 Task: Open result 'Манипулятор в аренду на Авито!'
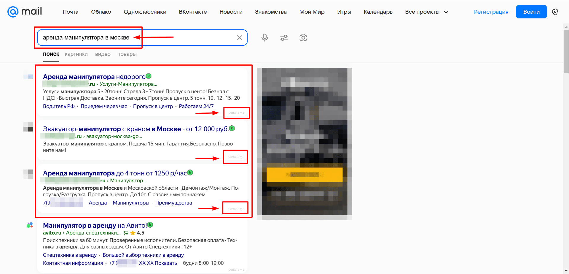click(x=95, y=225)
